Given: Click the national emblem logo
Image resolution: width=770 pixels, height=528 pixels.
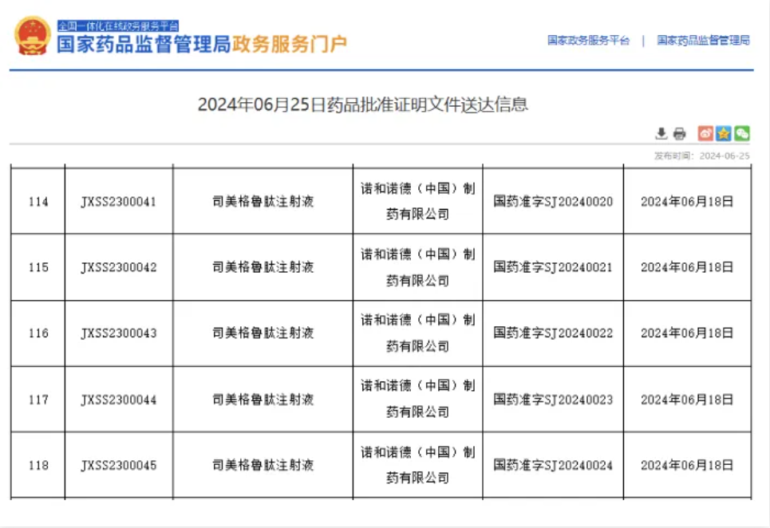Looking at the screenshot, I should pos(33,35).
